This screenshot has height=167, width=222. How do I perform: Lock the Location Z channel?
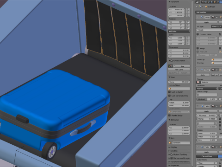click(188, 15)
